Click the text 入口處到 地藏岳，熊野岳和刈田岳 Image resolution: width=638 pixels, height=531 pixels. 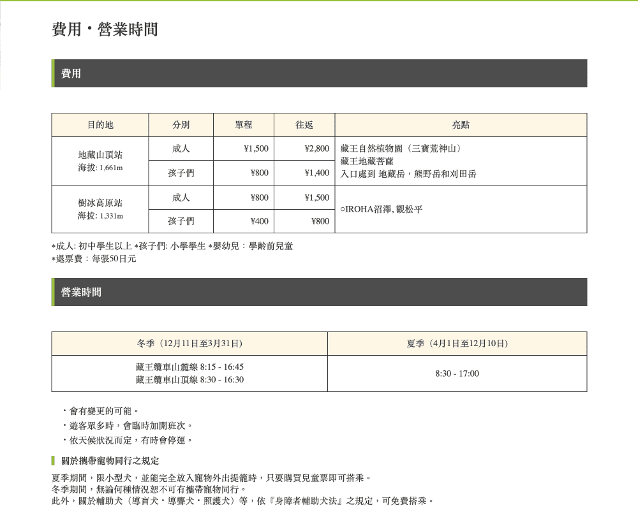coord(408,174)
